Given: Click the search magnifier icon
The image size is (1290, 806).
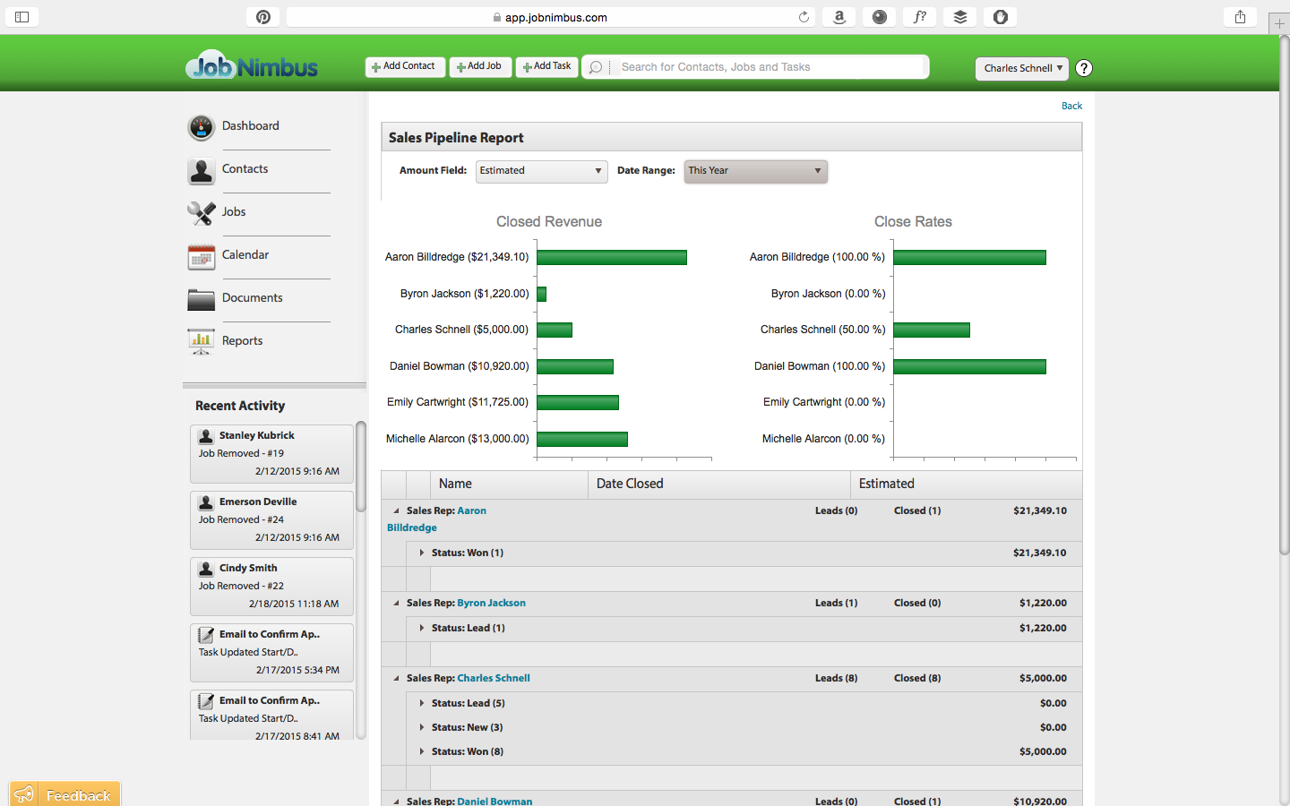Looking at the screenshot, I should coord(596,67).
